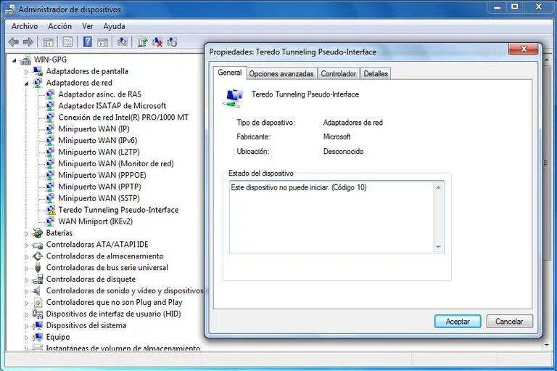This screenshot has width=557, height=371.
Task: Select Minipuerto WAN (SSTP)
Action: 99,198
